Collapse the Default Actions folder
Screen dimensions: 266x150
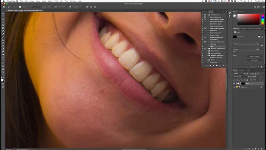coord(207,15)
